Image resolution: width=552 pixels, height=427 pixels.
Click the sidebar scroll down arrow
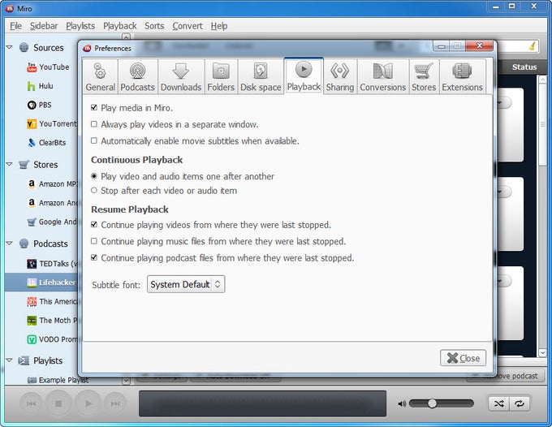pyautogui.click(x=126, y=380)
